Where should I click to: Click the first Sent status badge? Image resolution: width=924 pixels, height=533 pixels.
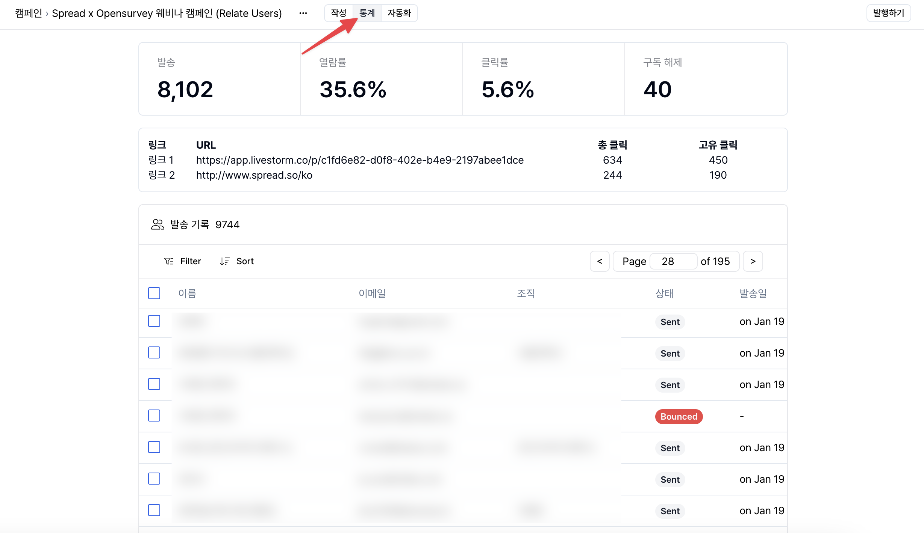click(x=670, y=322)
